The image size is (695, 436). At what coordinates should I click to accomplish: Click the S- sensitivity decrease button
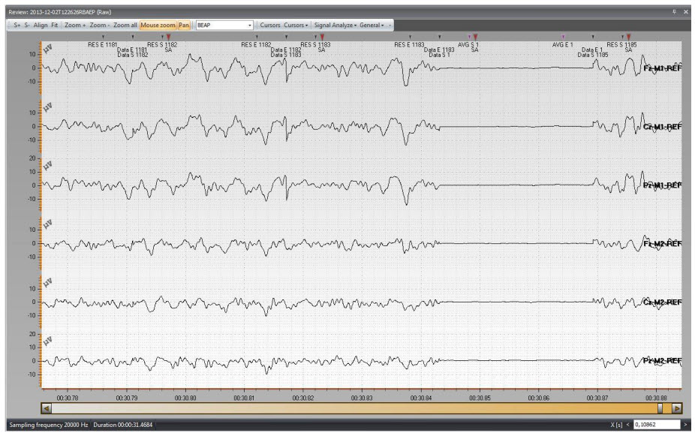point(27,26)
